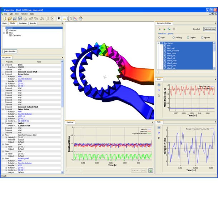This screenshot has width=218, height=215.
Task: Click the green refresh icon in Residual panel
Action: click(x=150, y=171)
